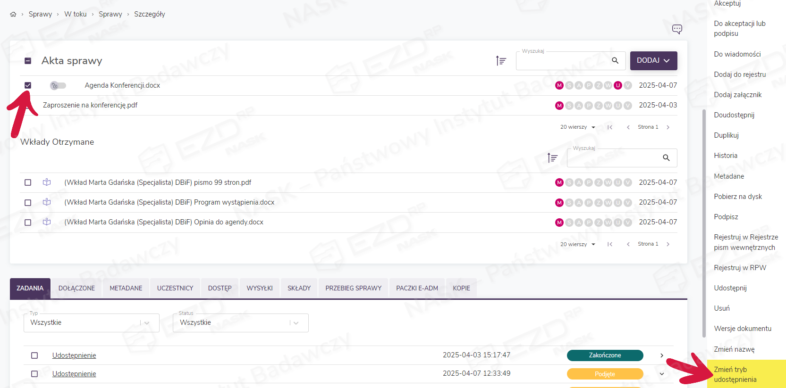Check the Program wystąpienia.docx checkbox
The height and width of the screenshot is (388, 786).
28,202
